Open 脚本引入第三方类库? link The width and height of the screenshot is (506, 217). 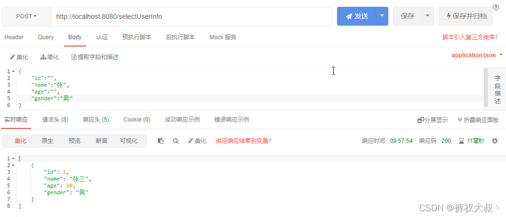pyautogui.click(x=470, y=37)
